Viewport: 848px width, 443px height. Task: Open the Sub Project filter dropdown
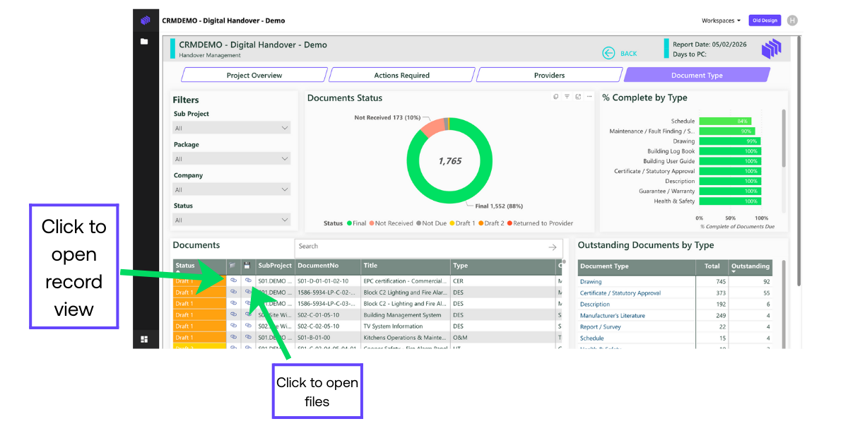232,127
